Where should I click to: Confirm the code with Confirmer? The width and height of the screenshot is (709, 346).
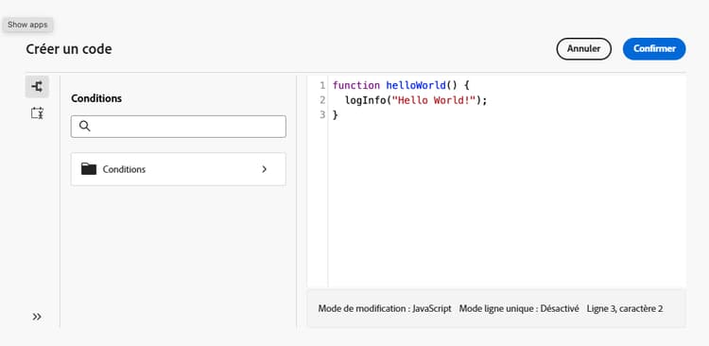[654, 49]
